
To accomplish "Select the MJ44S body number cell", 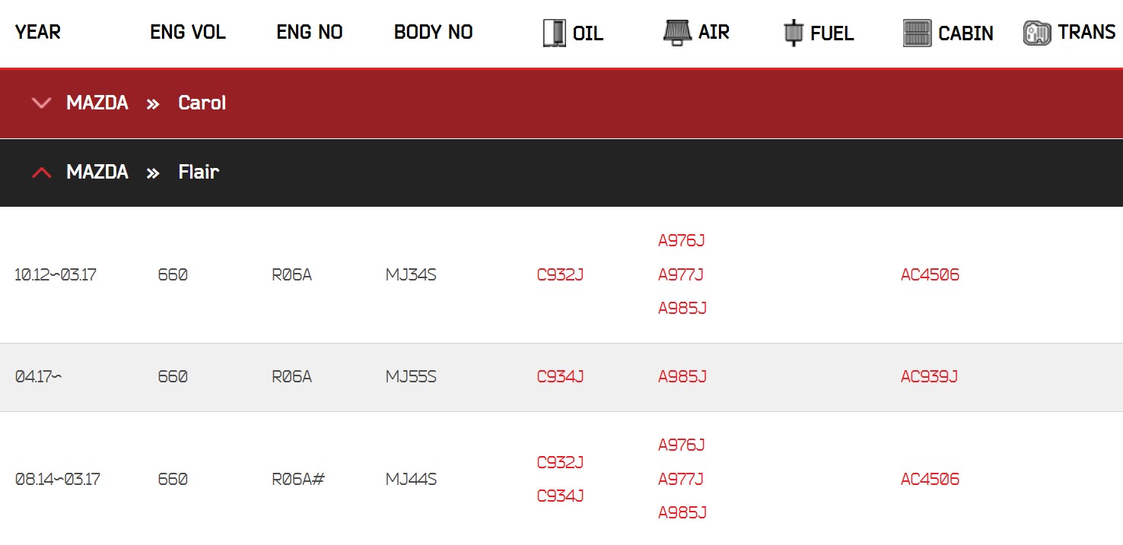I will pos(411,480).
